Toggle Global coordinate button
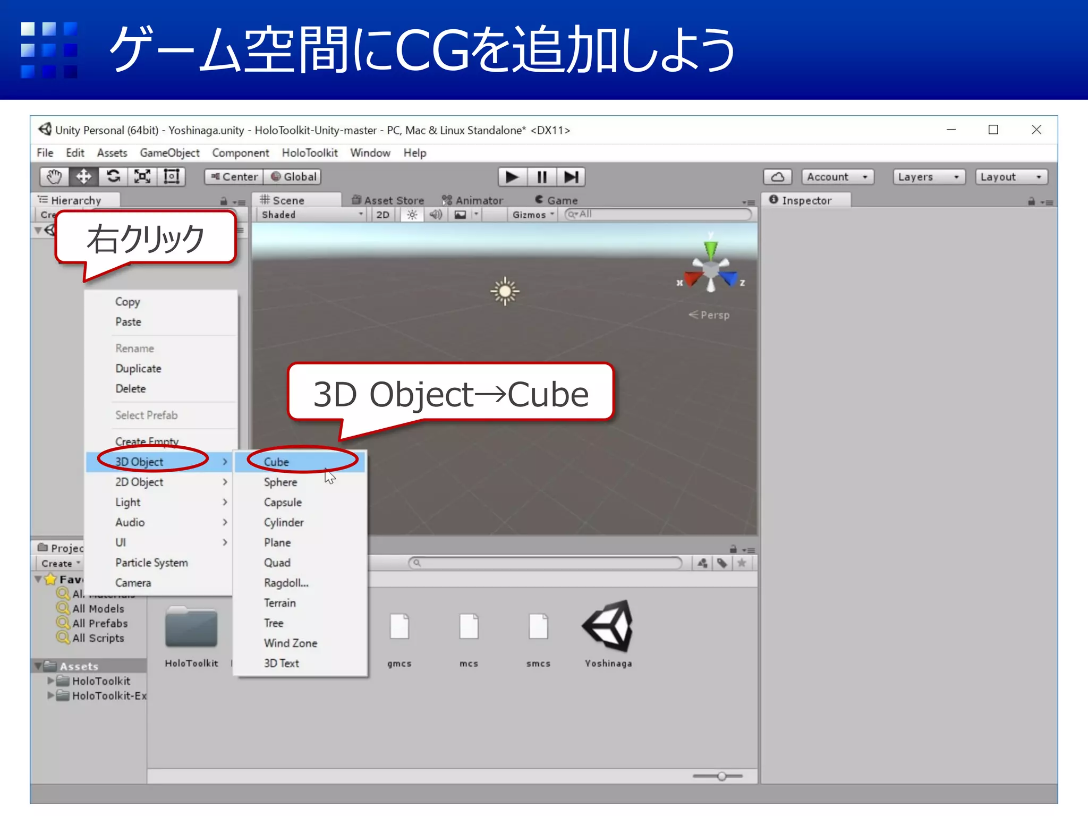This screenshot has height=816, width=1088. [293, 177]
